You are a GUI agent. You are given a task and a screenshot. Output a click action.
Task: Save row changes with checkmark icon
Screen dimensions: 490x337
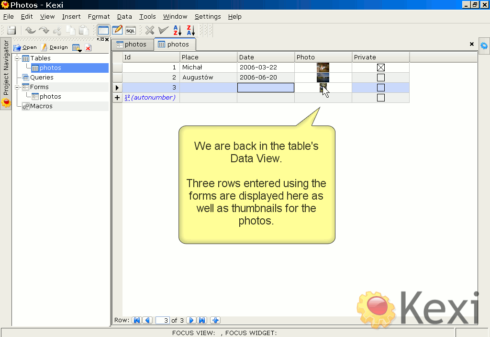point(163,31)
